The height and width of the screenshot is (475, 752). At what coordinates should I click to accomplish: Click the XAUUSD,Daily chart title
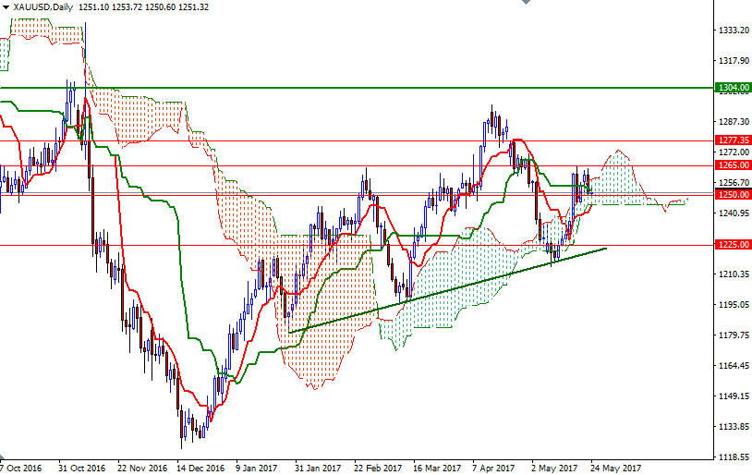pyautogui.click(x=42, y=6)
